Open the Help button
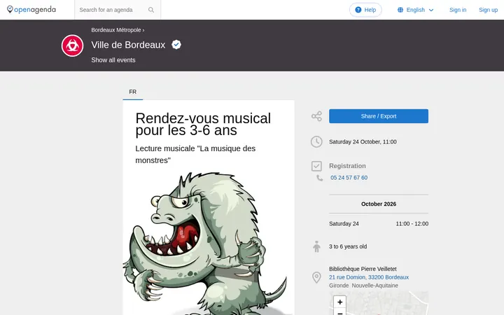The image size is (504, 315). click(x=365, y=10)
